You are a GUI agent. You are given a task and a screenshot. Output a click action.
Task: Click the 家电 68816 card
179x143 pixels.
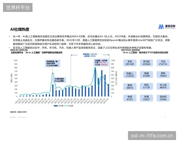pos(130,86)
